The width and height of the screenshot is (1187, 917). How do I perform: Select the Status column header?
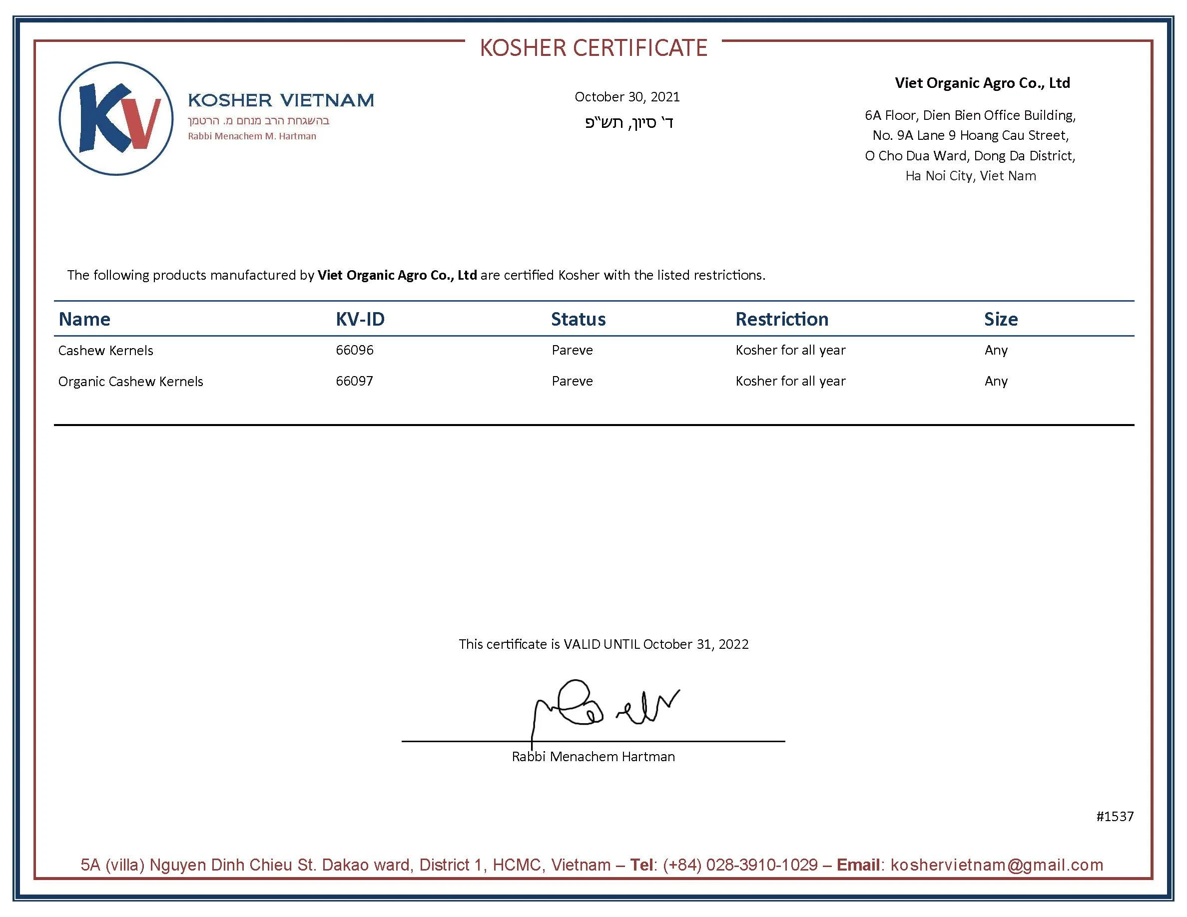[578, 319]
